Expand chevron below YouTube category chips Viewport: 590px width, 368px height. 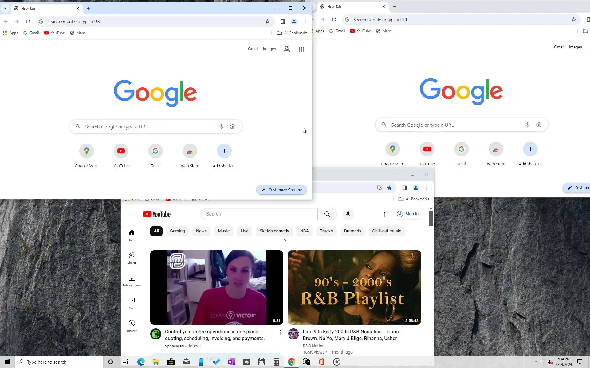click(285, 240)
